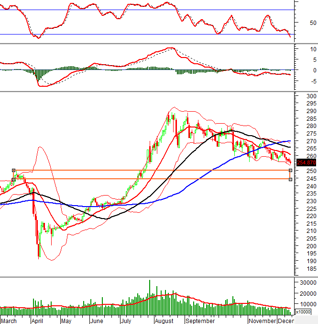318x324 pixels.
Task: Click the lower orange horizontal line near 245
Action: (143, 179)
